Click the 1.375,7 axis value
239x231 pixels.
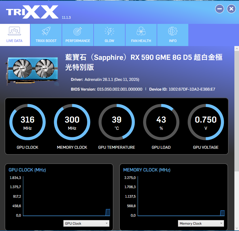(15, 187)
